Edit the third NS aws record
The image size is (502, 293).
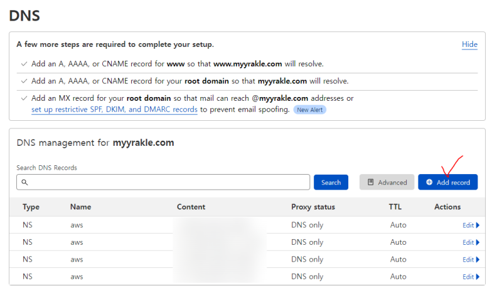(x=471, y=259)
